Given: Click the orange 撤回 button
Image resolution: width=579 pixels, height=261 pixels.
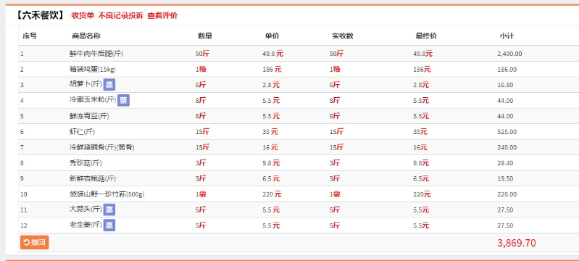Looking at the screenshot, I should pyautogui.click(x=34, y=243).
